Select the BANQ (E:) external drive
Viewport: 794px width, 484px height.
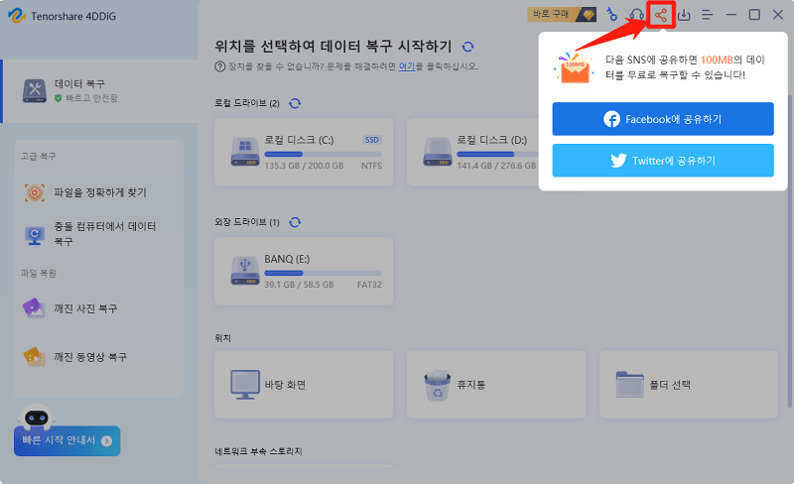tap(304, 271)
